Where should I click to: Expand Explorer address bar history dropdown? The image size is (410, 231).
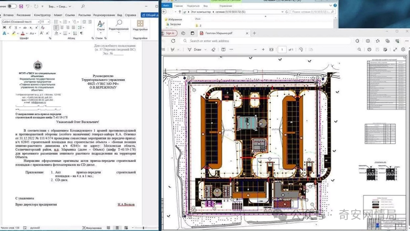282,12
